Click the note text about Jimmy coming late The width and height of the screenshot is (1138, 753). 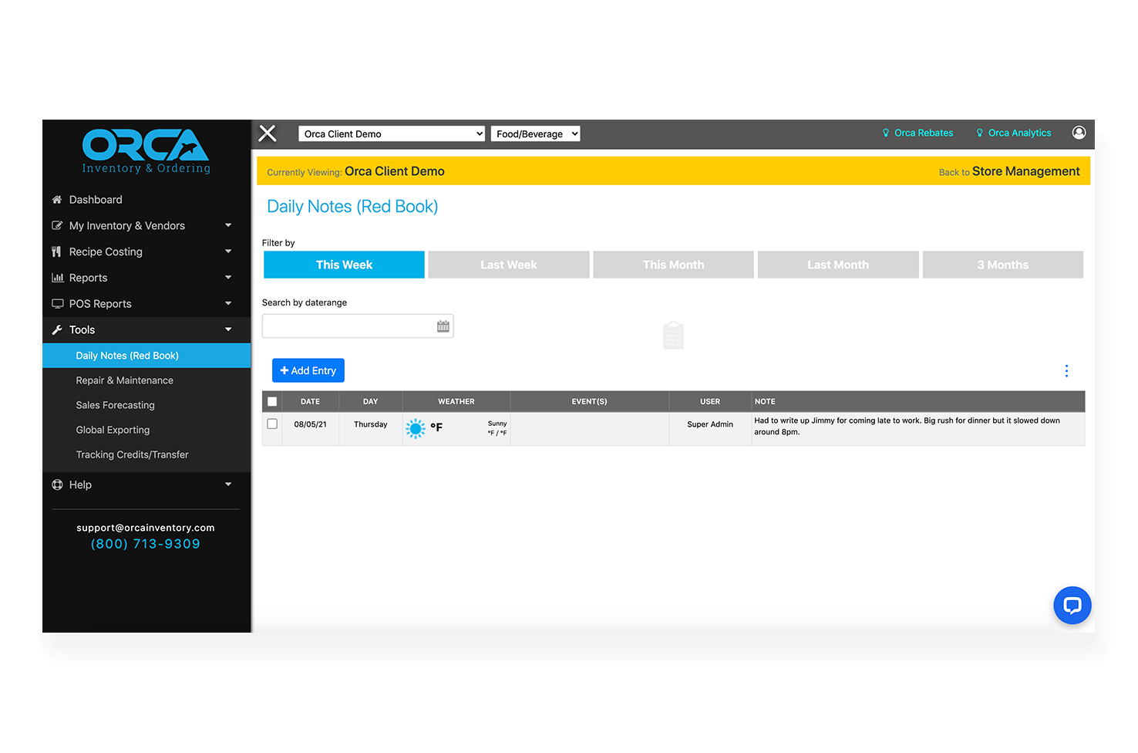point(907,427)
